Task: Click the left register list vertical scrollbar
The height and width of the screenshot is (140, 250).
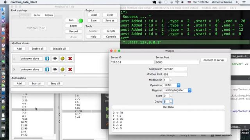Action: 55,114
